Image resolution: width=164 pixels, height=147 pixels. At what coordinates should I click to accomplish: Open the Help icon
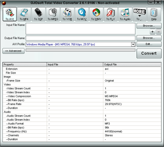(x=154, y=14)
